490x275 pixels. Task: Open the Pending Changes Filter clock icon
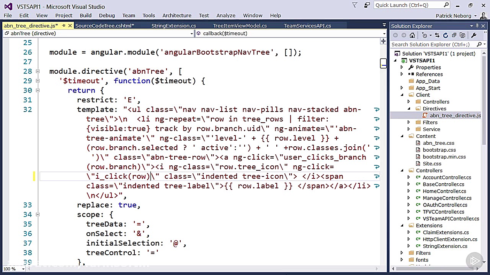(425, 36)
